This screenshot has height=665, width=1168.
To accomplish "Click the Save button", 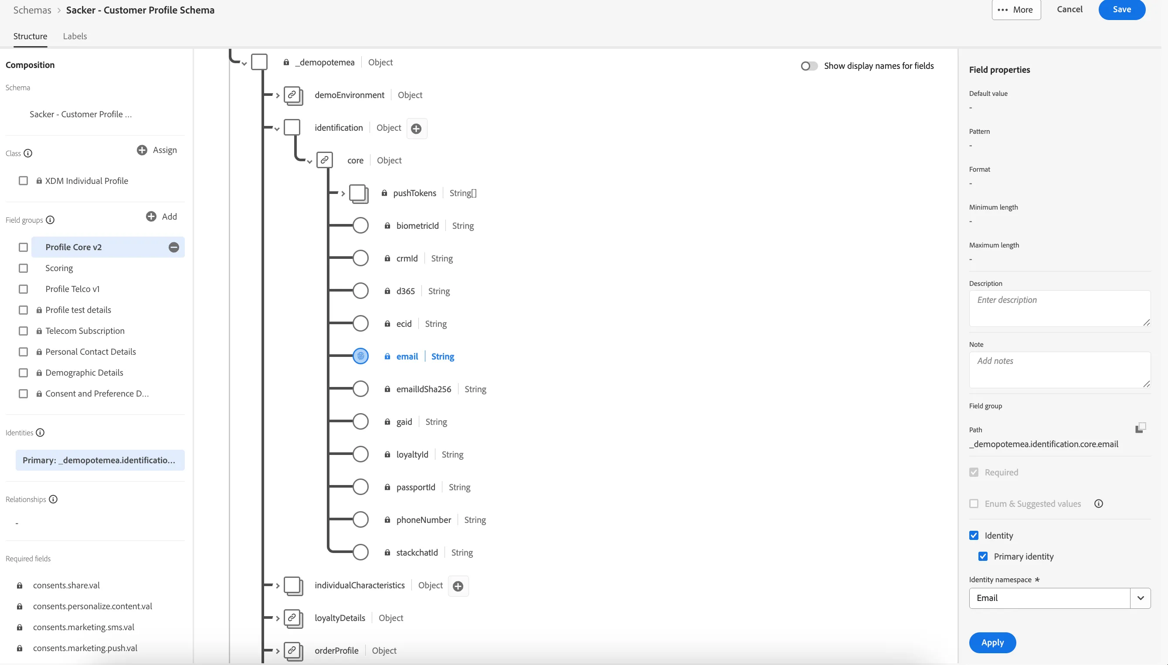I will click(1121, 10).
